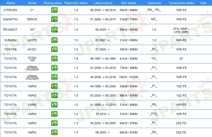Click the fuel type icon for Daihatsu Sirion

tap(54, 19)
